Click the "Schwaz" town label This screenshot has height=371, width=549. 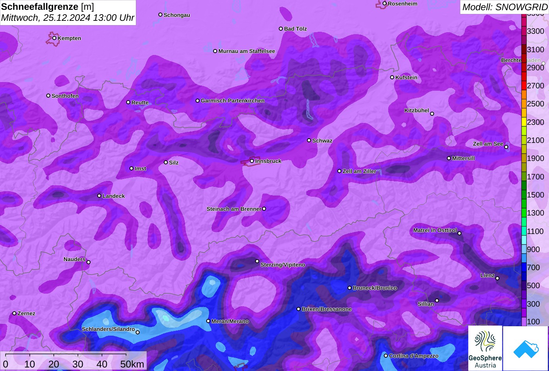tap(322, 141)
